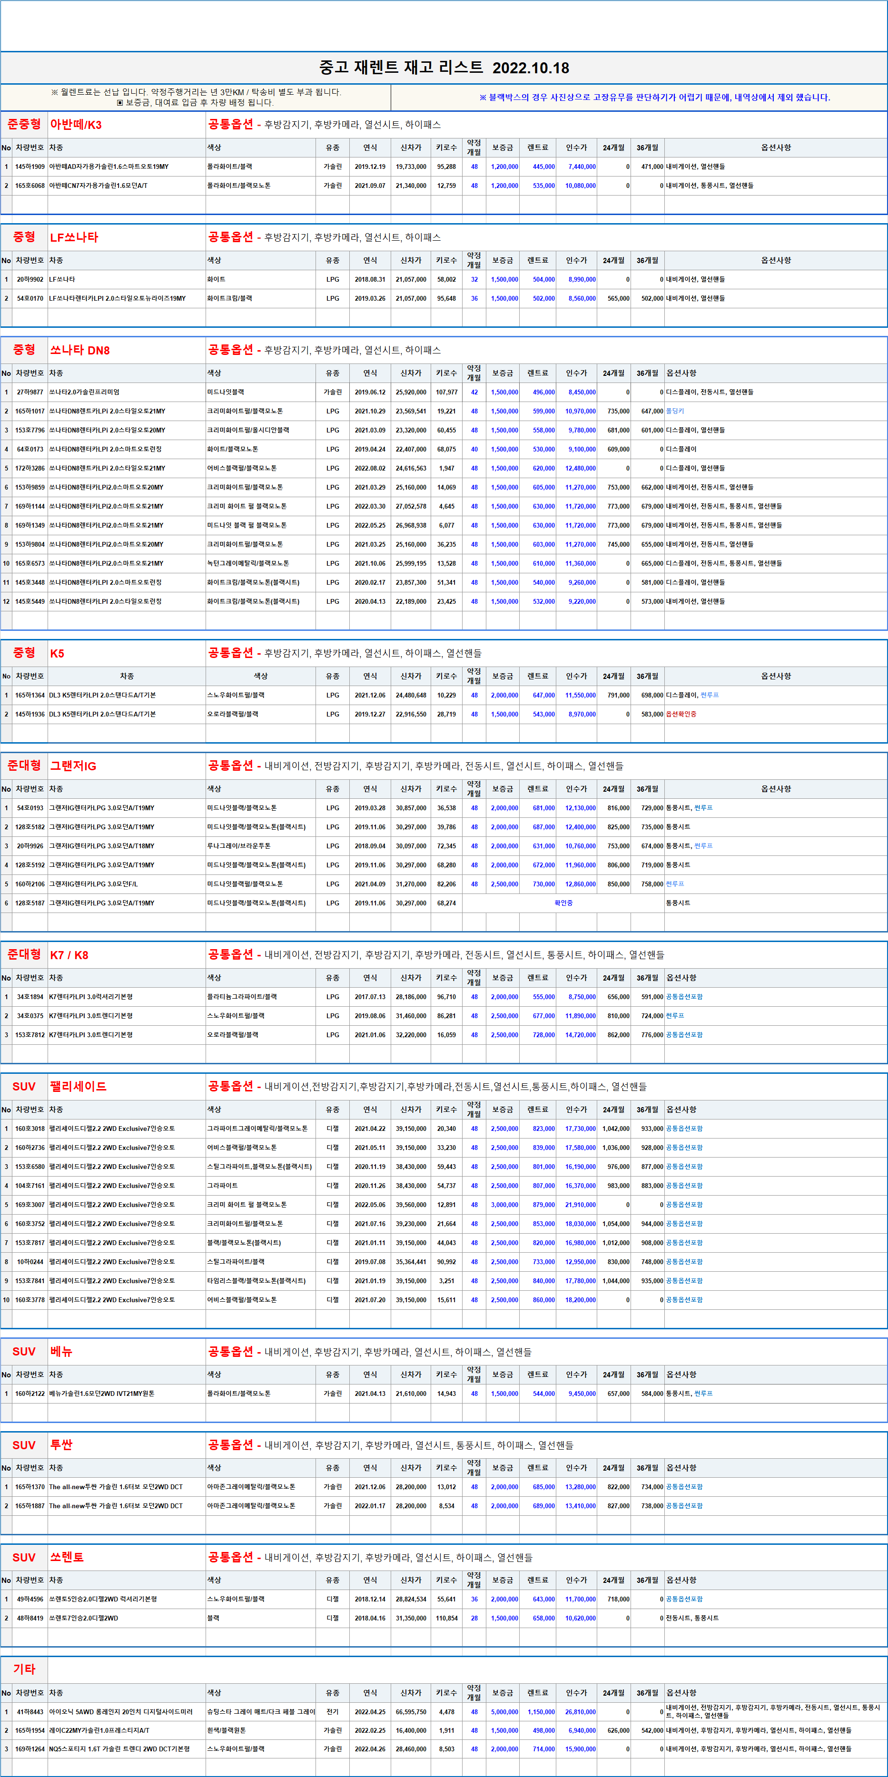Viewport: 888px width, 1777px height.
Task: Click the blue '확인중' cell in 그랜저IG
Action: pyautogui.click(x=563, y=903)
